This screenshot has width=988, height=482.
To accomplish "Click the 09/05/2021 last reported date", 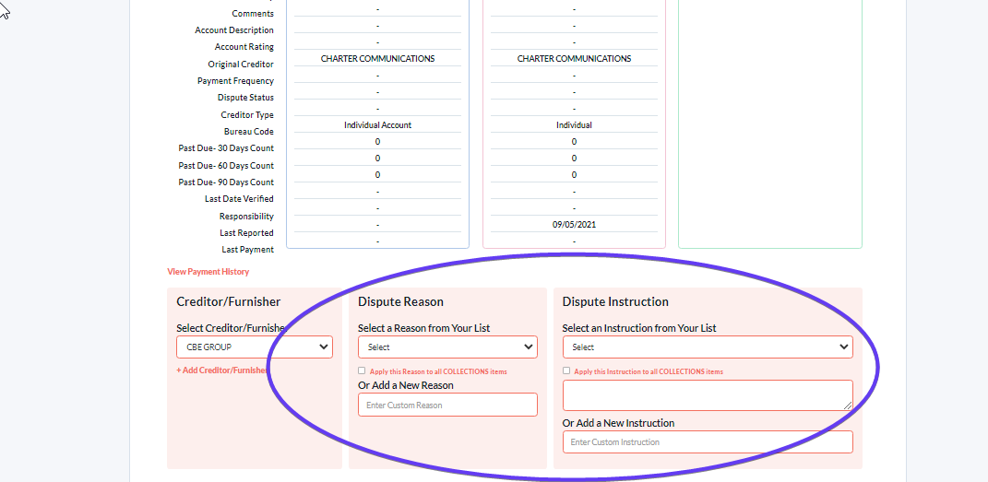I will tap(574, 224).
